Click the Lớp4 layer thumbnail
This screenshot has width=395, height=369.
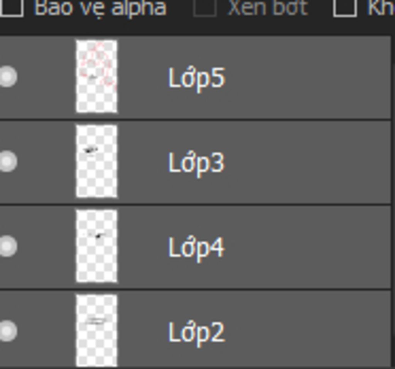[97, 246]
